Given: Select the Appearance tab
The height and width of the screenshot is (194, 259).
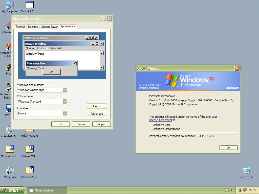Looking at the screenshot, I should click(68, 26).
